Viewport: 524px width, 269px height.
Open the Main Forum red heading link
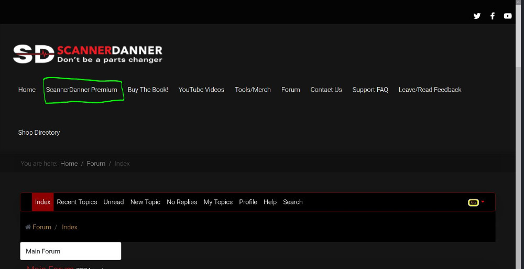click(x=50, y=267)
